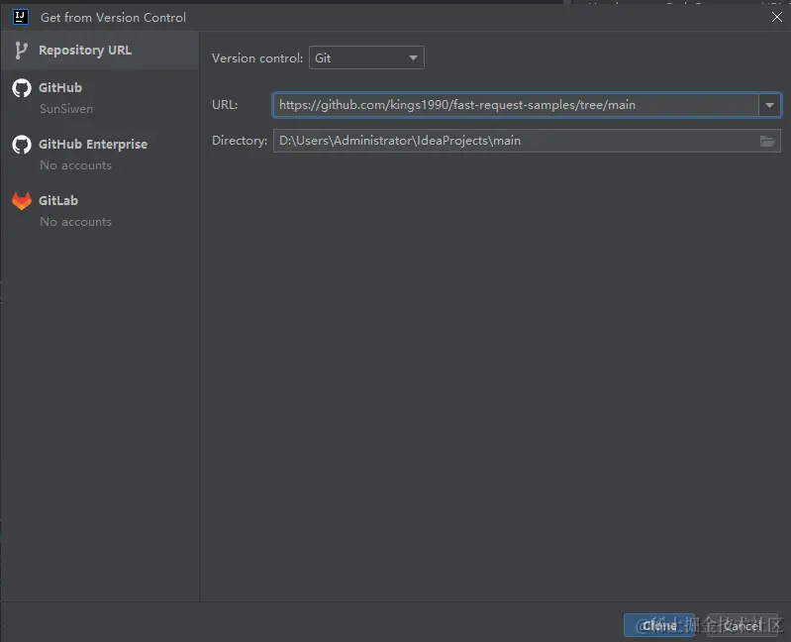This screenshot has height=642, width=791.
Task: Expand the URL history dropdown arrow
Action: pyautogui.click(x=770, y=105)
